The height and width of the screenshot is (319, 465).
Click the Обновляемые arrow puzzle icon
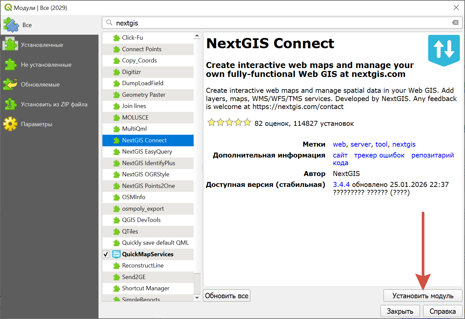click(10, 85)
